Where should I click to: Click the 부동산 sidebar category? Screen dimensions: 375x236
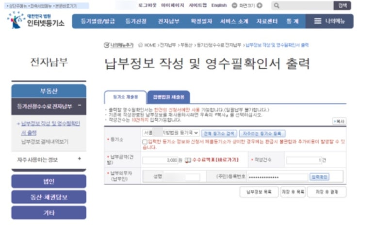(49, 91)
